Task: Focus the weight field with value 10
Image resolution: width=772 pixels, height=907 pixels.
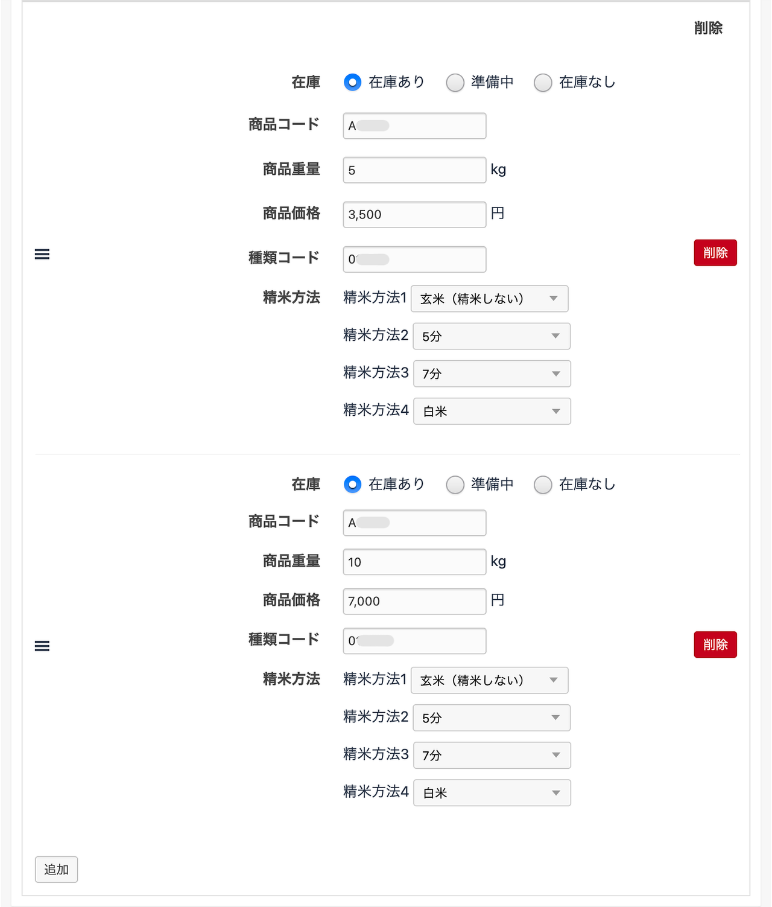Action: coord(414,562)
